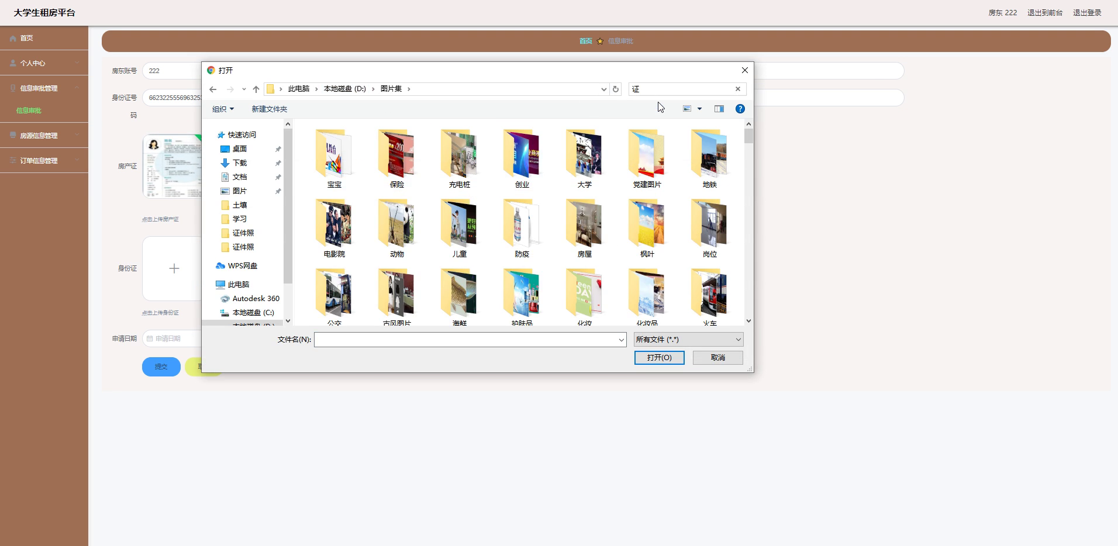Select the 枫叶 folder
Viewport: 1118px width, 546px height.
pyautogui.click(x=647, y=228)
